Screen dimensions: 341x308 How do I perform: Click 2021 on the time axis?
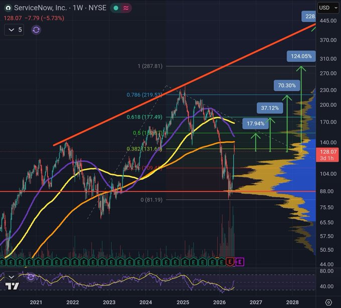(x=36, y=302)
